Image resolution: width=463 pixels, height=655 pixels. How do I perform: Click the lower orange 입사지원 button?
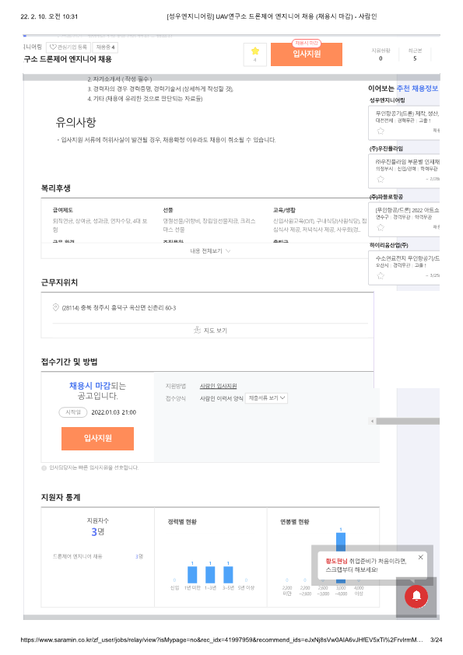tap(97, 438)
